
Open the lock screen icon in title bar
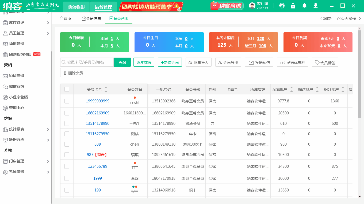pyautogui.click(x=293, y=5)
